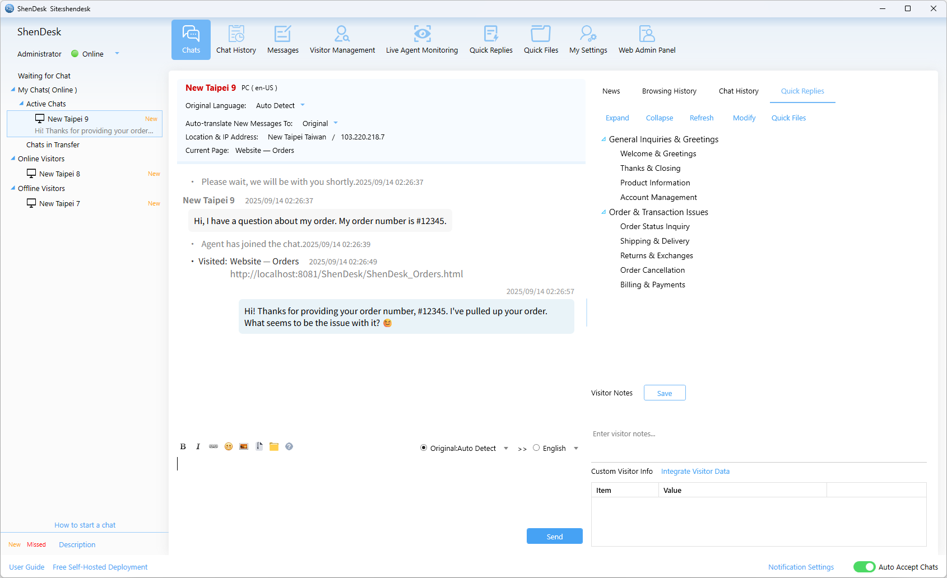Disable the Auto Accept Chats toggle
947x578 pixels.
[864, 567]
